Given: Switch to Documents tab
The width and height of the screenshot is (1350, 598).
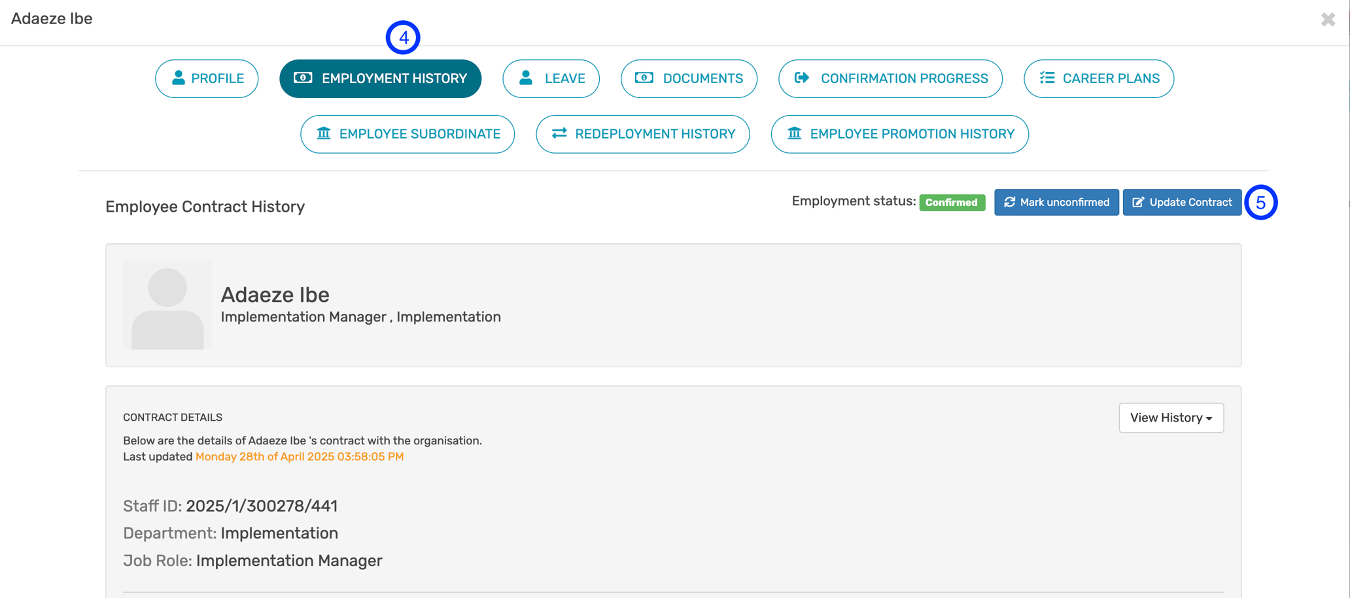Looking at the screenshot, I should (x=689, y=78).
